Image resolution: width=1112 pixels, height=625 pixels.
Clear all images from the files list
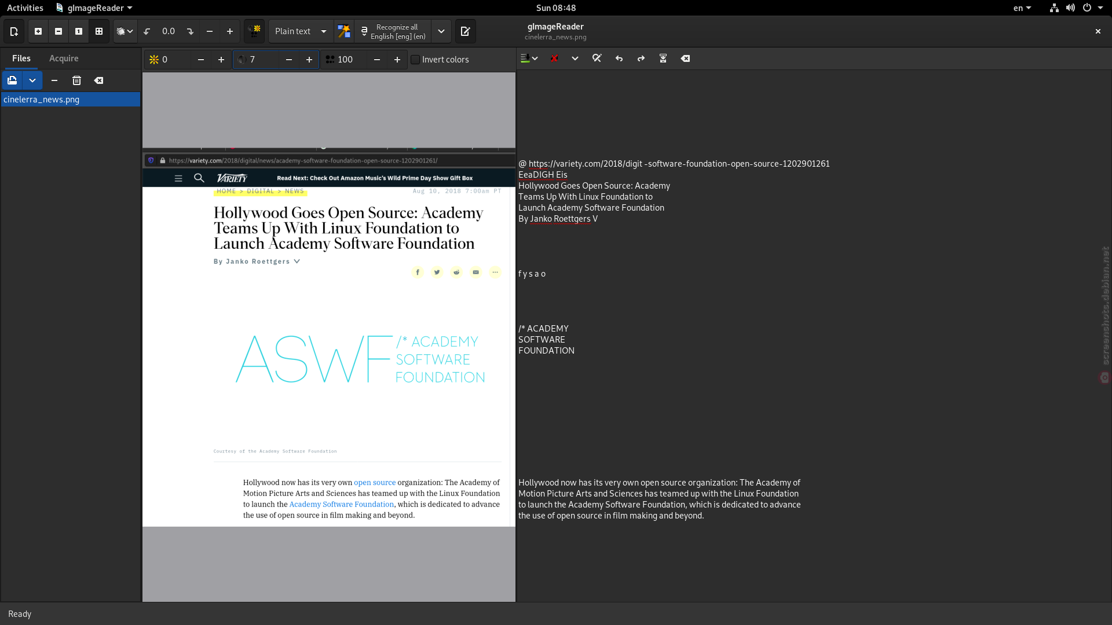pyautogui.click(x=99, y=80)
